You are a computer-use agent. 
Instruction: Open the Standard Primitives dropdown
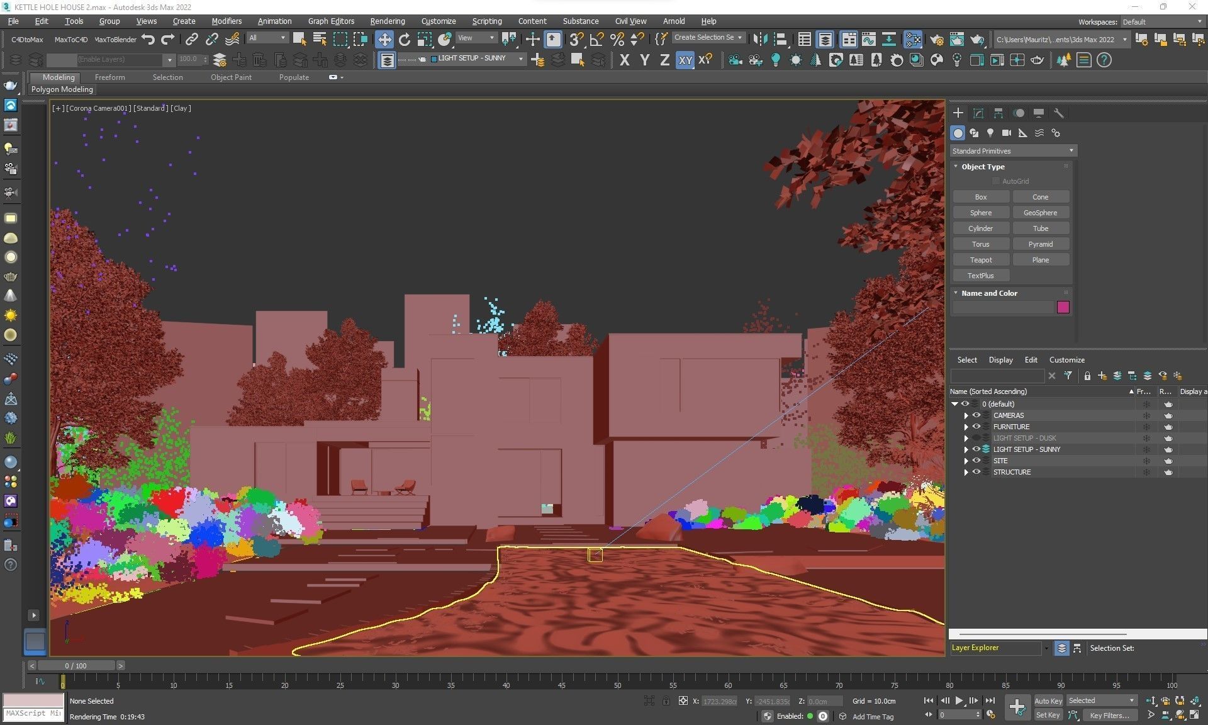pyautogui.click(x=1013, y=151)
